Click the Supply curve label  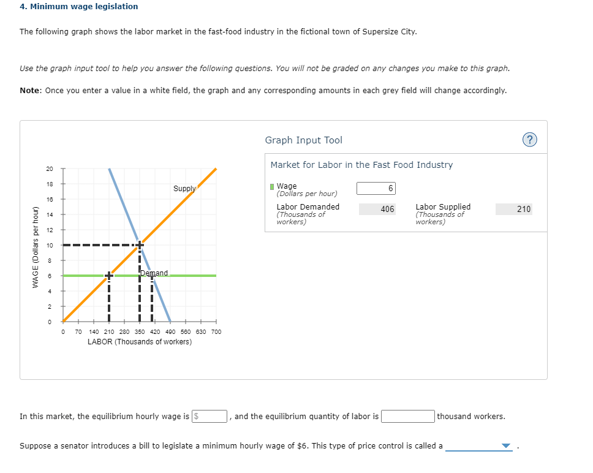184,188
